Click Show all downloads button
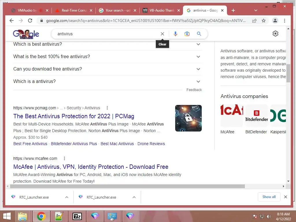296x222 pixels. (x=269, y=197)
